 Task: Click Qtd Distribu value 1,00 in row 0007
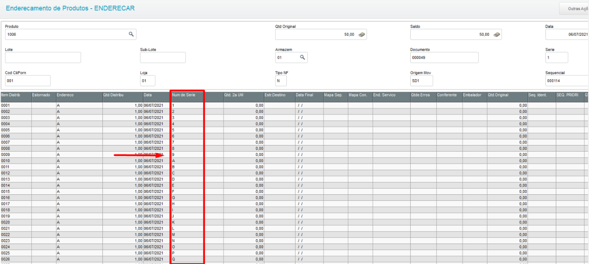(123, 142)
